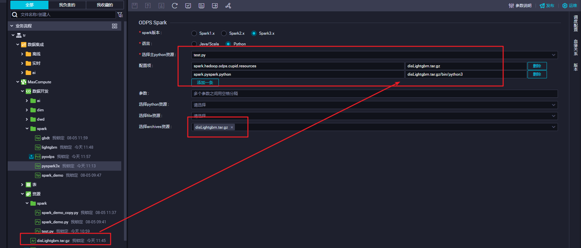Screen dimensions: 581x248
Task: Open the 版本 side tab
Action: 576,67
